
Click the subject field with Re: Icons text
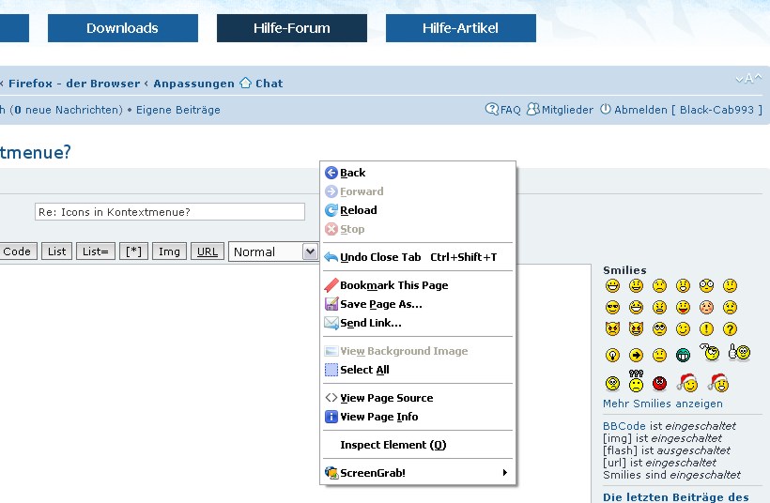point(169,212)
